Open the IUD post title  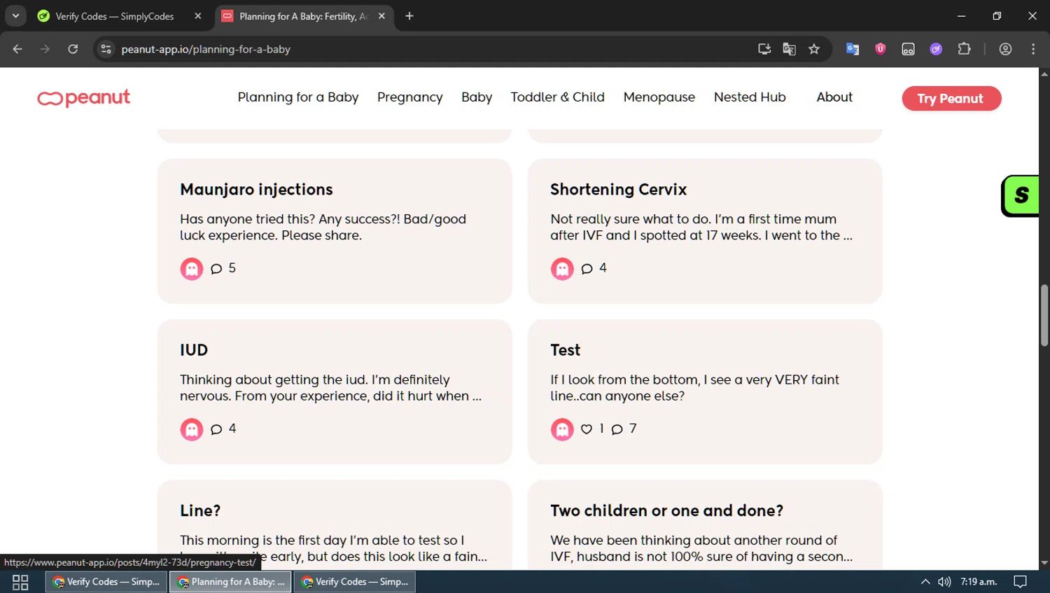coord(194,350)
